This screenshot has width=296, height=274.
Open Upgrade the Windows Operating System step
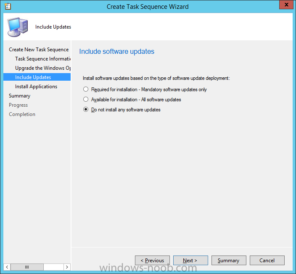43,68
